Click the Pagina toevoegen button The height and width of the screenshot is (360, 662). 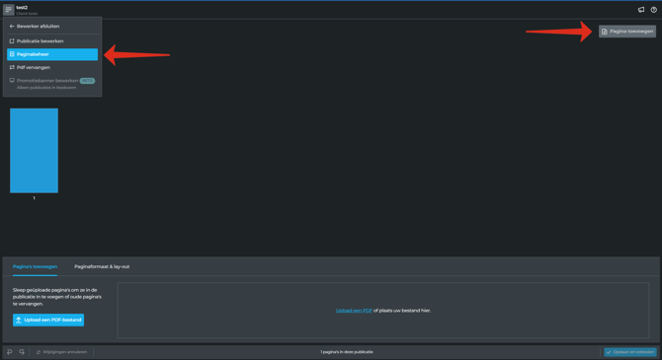coord(627,32)
